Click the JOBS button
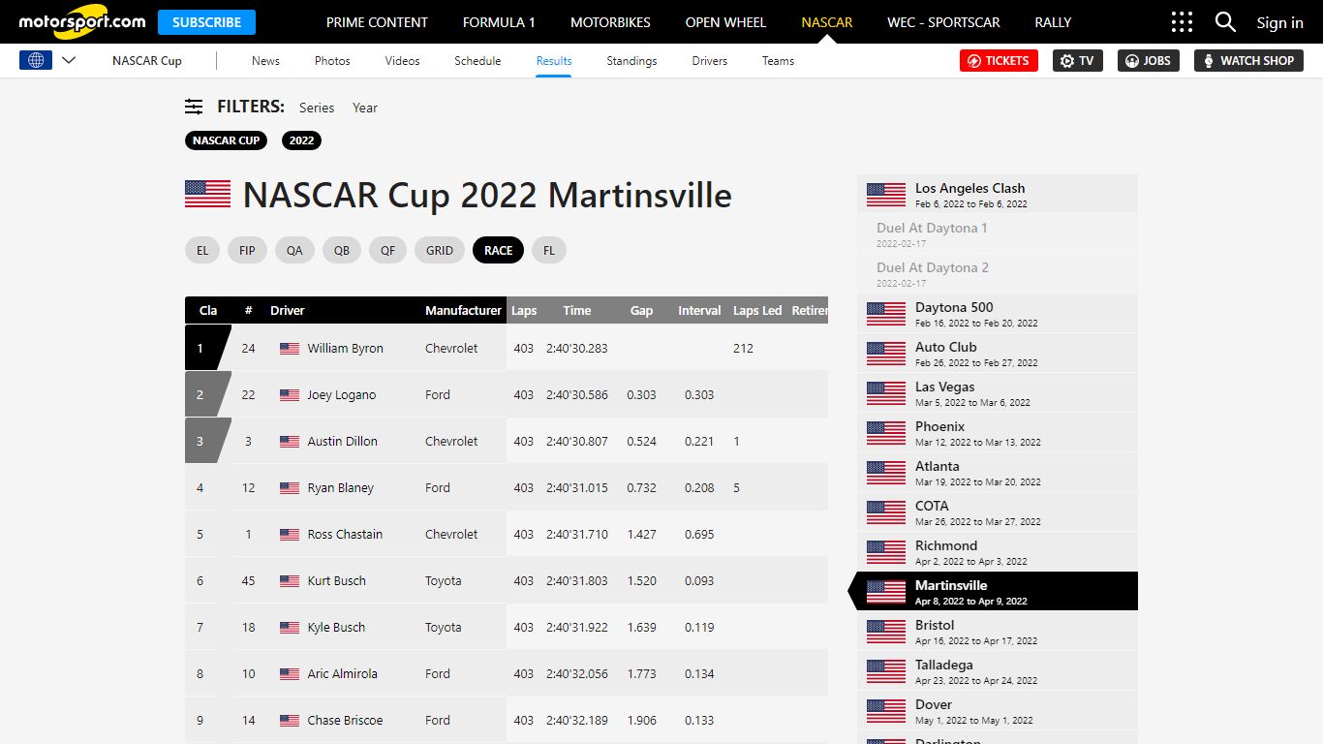This screenshot has width=1323, height=744. tap(1149, 60)
